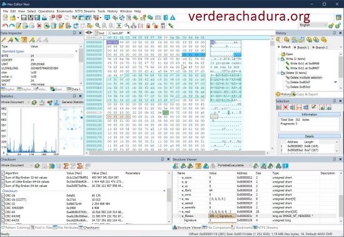Click the first pencil icon in Data Inspector
Viewport: 344px width, 237px height.
[x=4, y=40]
